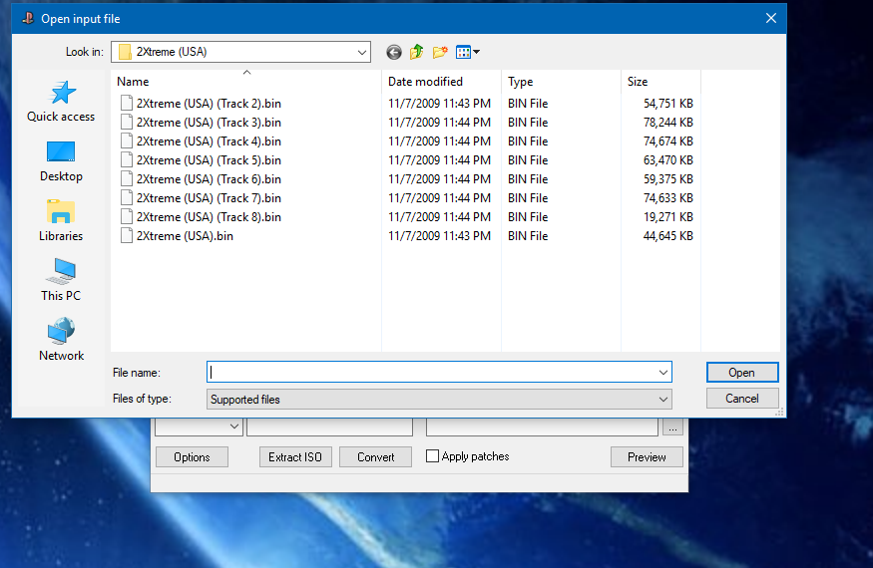Image resolution: width=873 pixels, height=568 pixels.
Task: Click the middle text field in background window
Action: (x=329, y=427)
